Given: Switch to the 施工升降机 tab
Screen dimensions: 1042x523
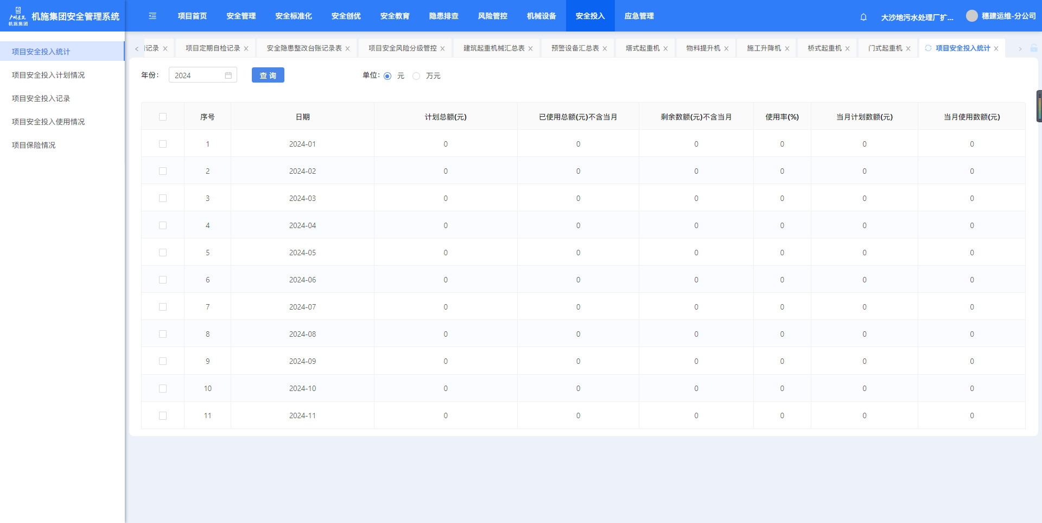Looking at the screenshot, I should (x=764, y=48).
